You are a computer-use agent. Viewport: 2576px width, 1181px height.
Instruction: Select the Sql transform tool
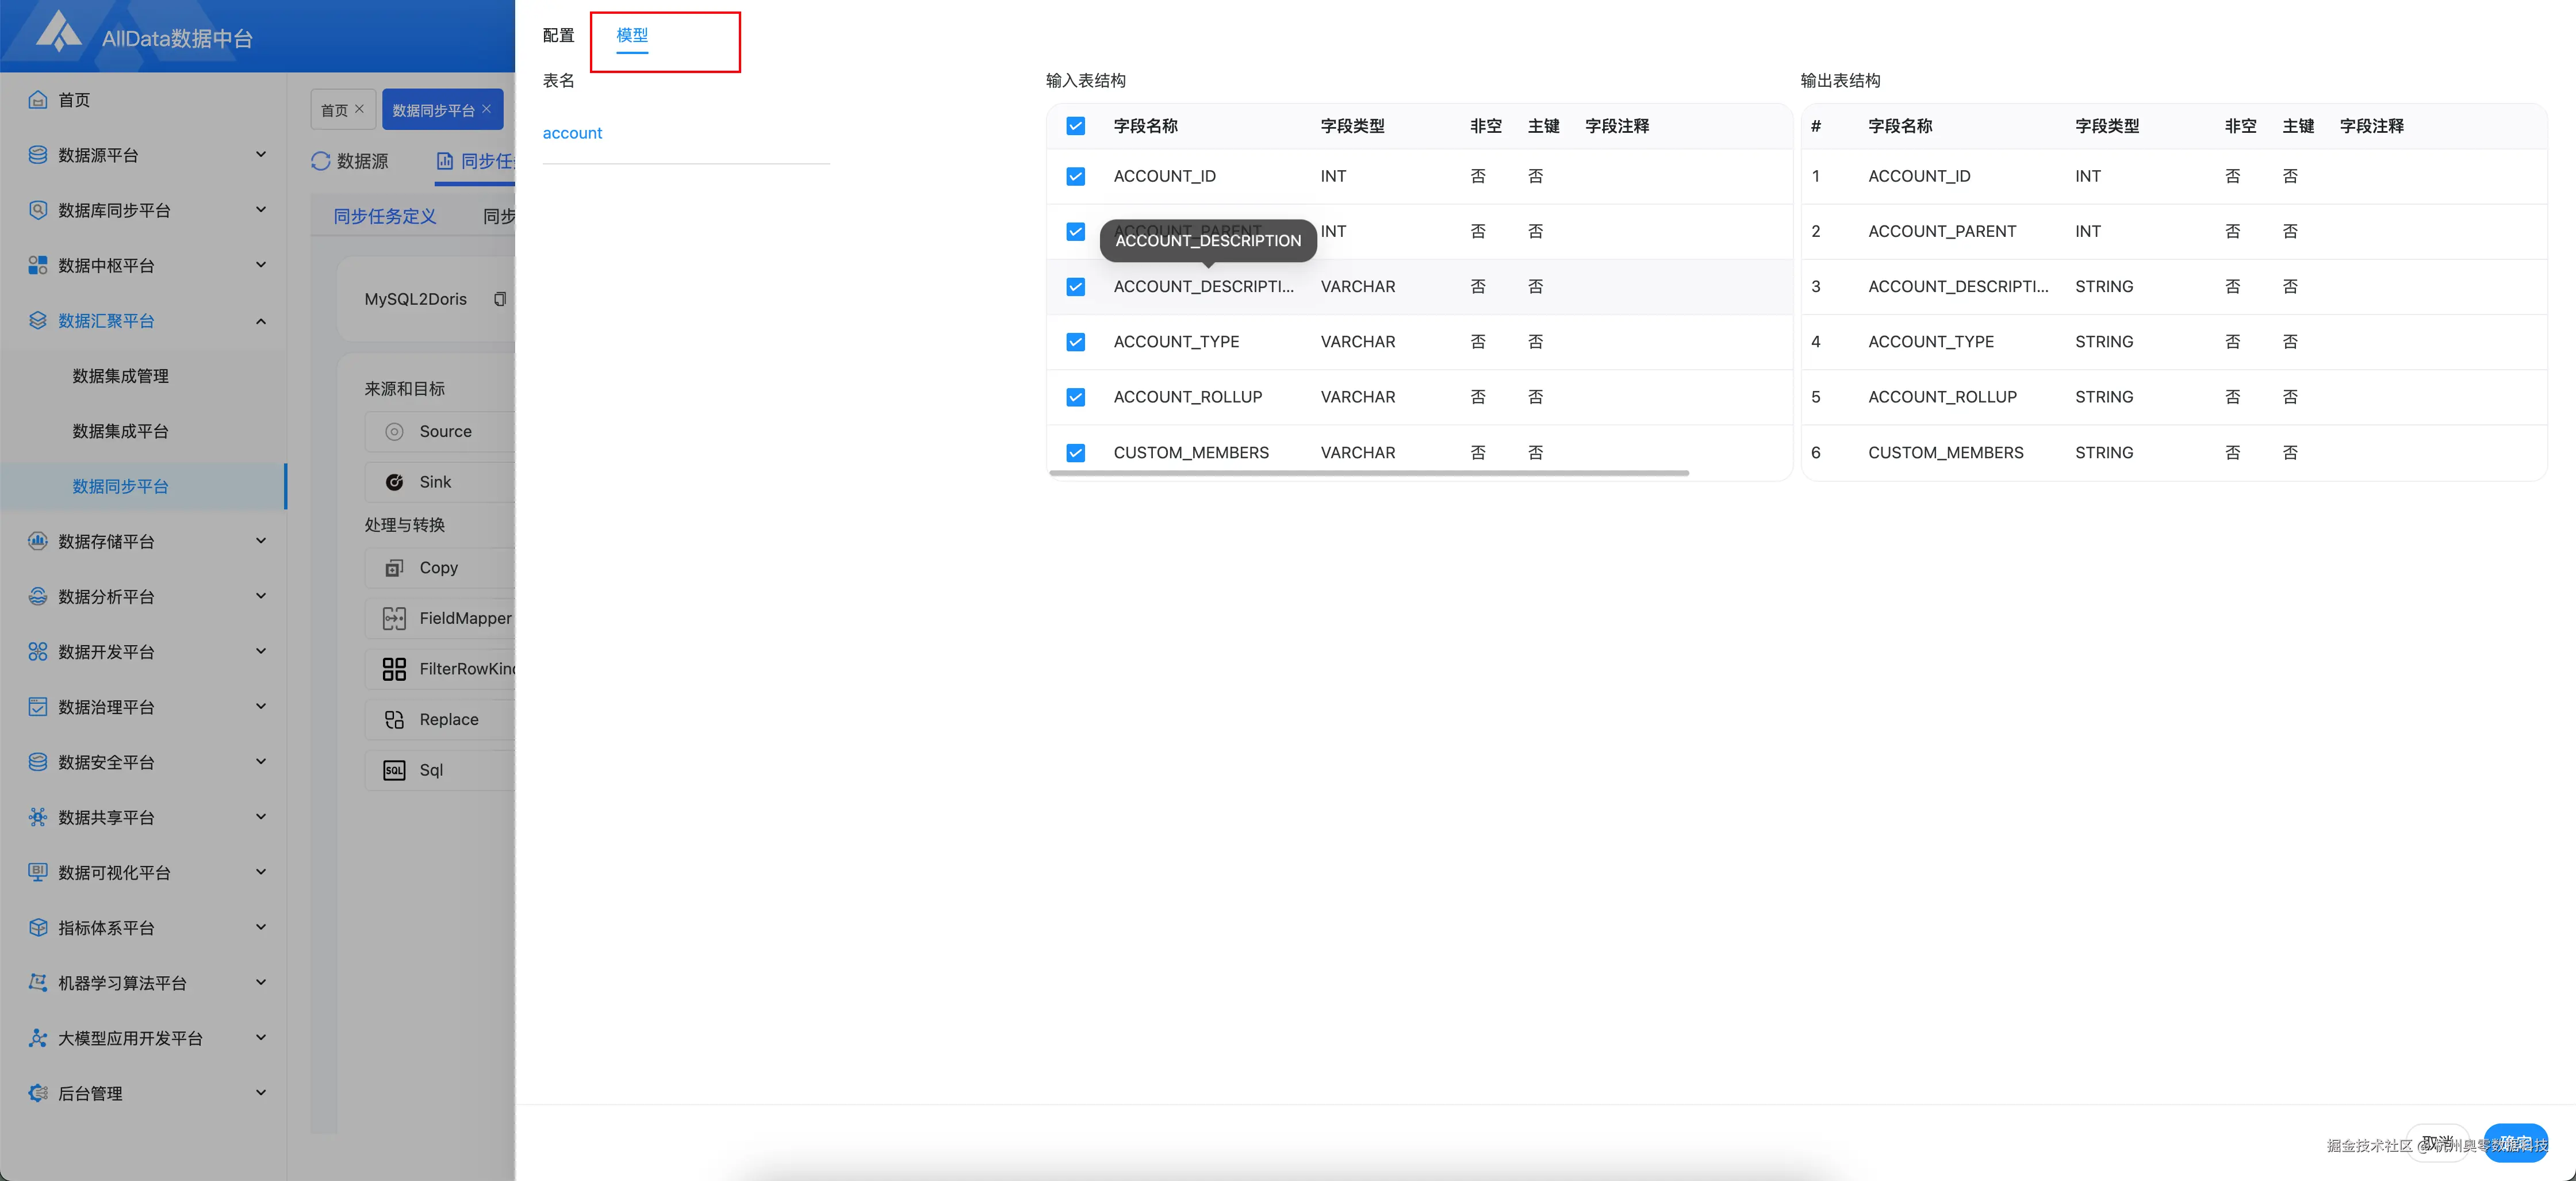431,770
